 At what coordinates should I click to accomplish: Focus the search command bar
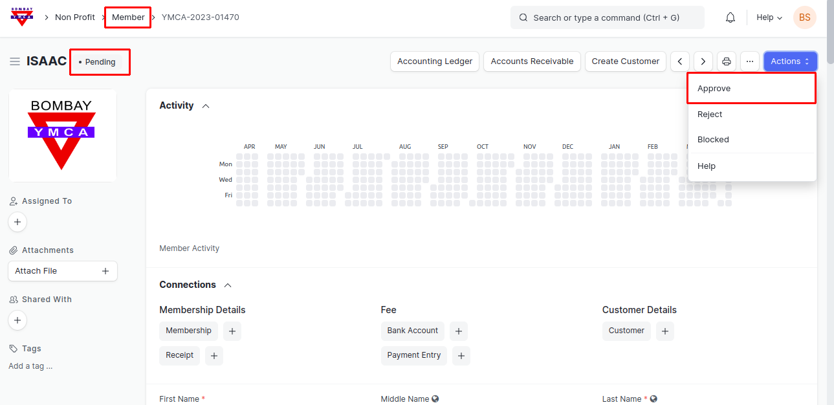pyautogui.click(x=607, y=17)
